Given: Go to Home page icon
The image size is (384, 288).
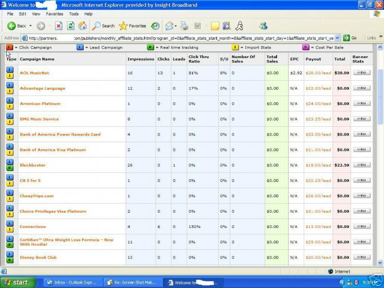Looking at the screenshot, I should click(83, 26).
